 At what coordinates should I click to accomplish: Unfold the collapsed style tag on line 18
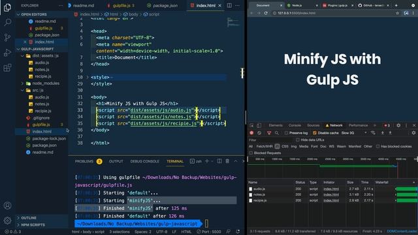(x=88, y=77)
